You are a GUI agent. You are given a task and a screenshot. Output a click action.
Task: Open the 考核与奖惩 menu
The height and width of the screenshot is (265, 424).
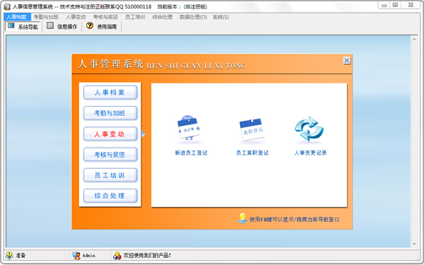click(105, 17)
